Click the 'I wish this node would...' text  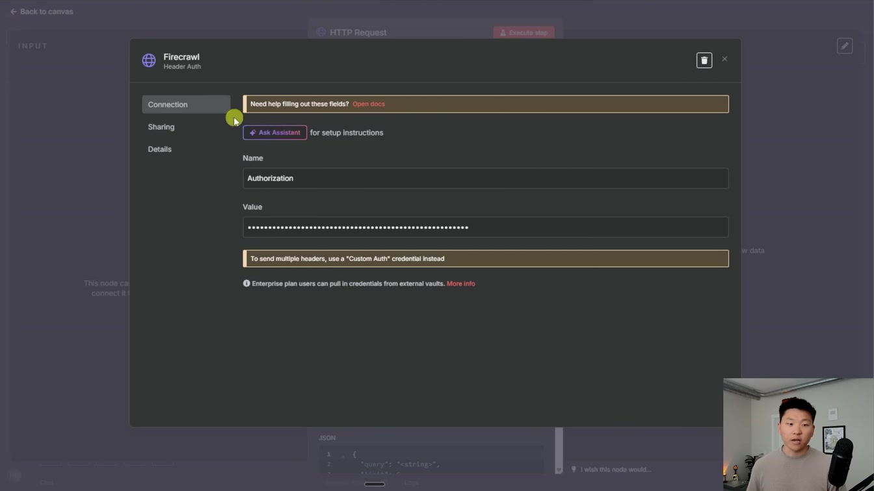click(x=616, y=470)
